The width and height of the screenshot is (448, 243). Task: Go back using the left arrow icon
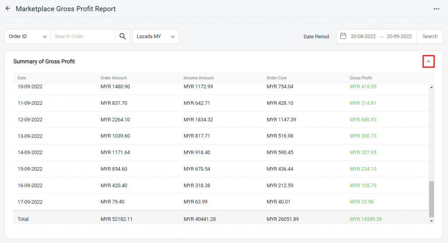[8, 9]
